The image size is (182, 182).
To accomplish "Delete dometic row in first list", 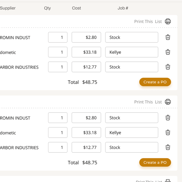I will pos(168,52).
